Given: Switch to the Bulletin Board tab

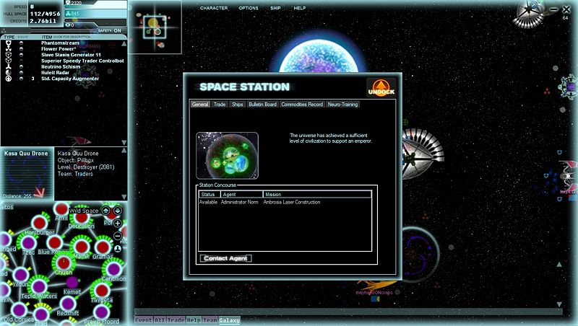Looking at the screenshot, I should 262,105.
